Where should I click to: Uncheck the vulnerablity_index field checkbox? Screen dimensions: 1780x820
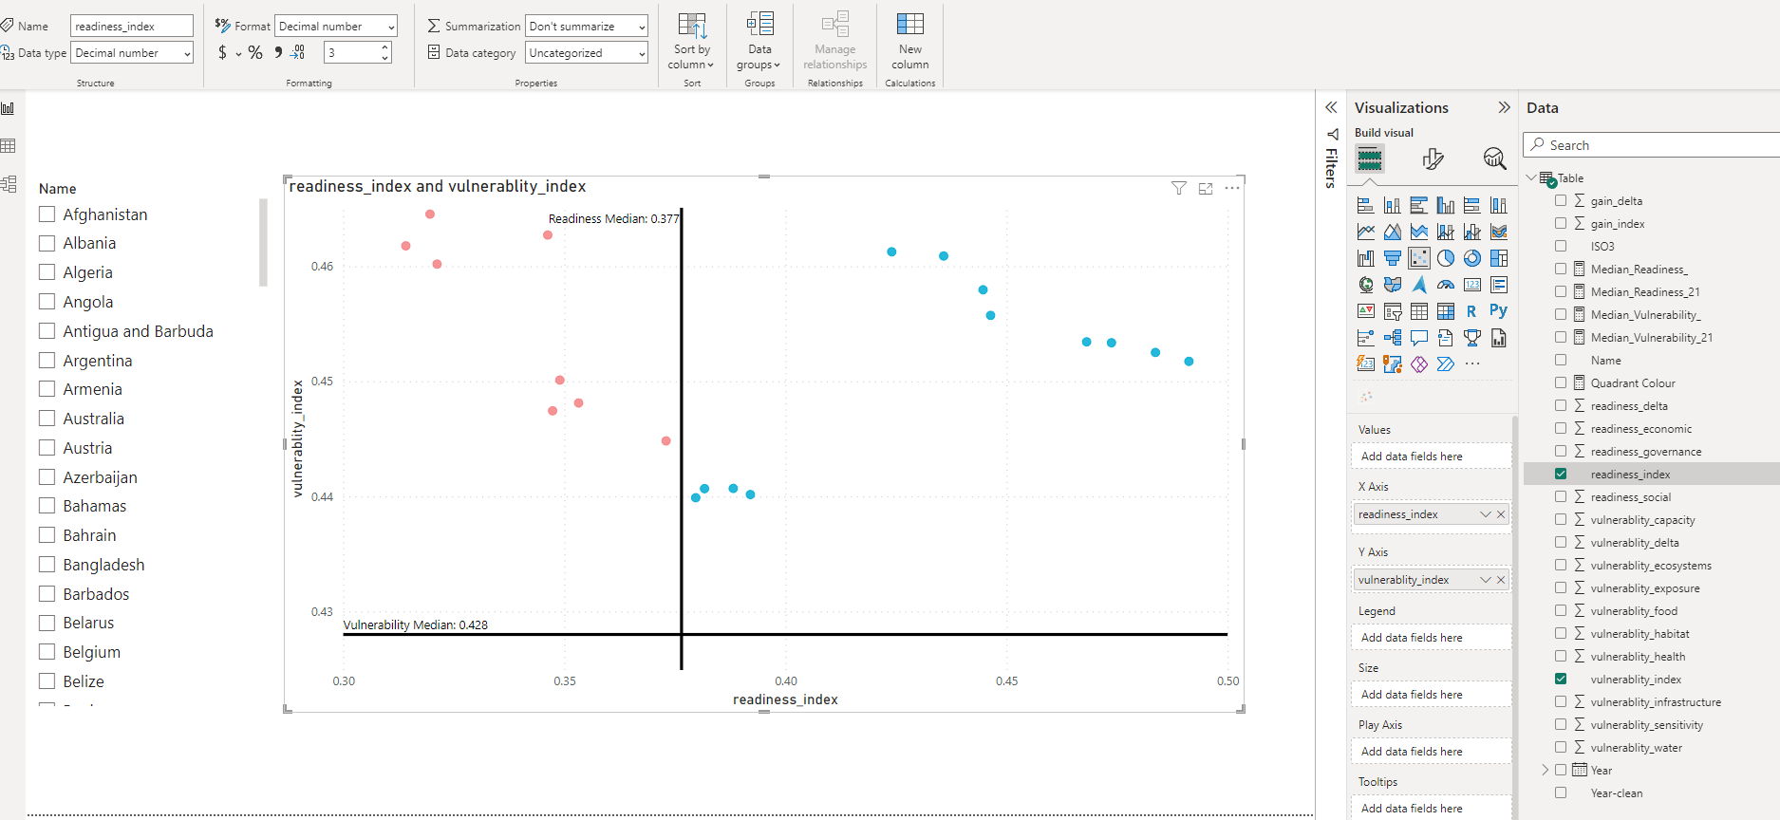pos(1561,679)
